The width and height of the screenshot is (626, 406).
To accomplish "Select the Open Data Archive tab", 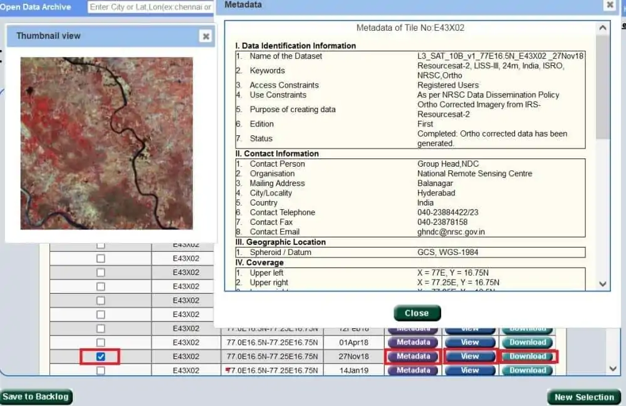I will click(x=36, y=7).
